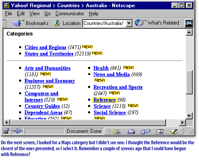Image resolution: width=199 pixels, height=165 pixels.
Task: Open the Go menu
Action: (47, 14)
